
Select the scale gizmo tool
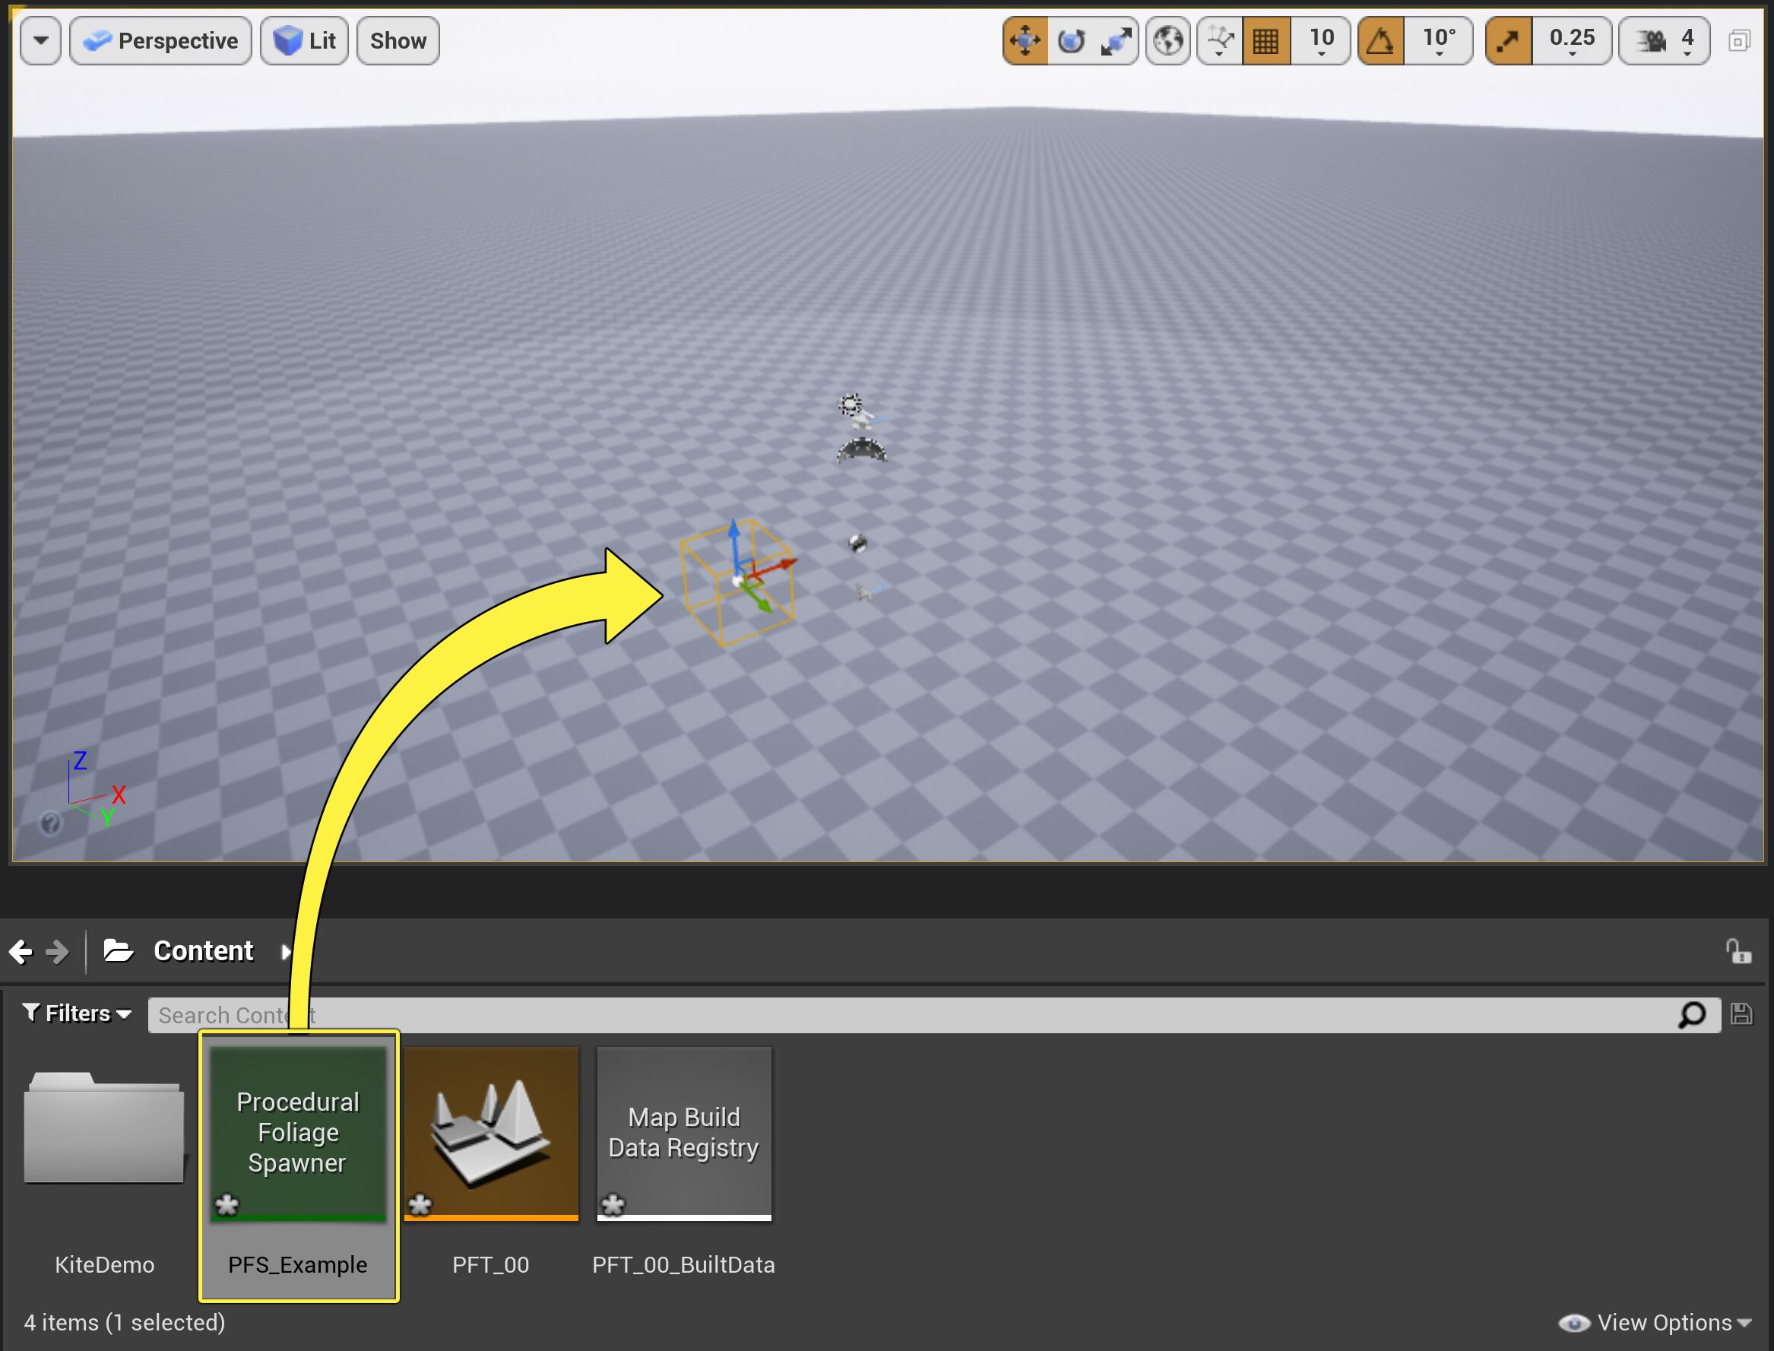click(x=1116, y=40)
